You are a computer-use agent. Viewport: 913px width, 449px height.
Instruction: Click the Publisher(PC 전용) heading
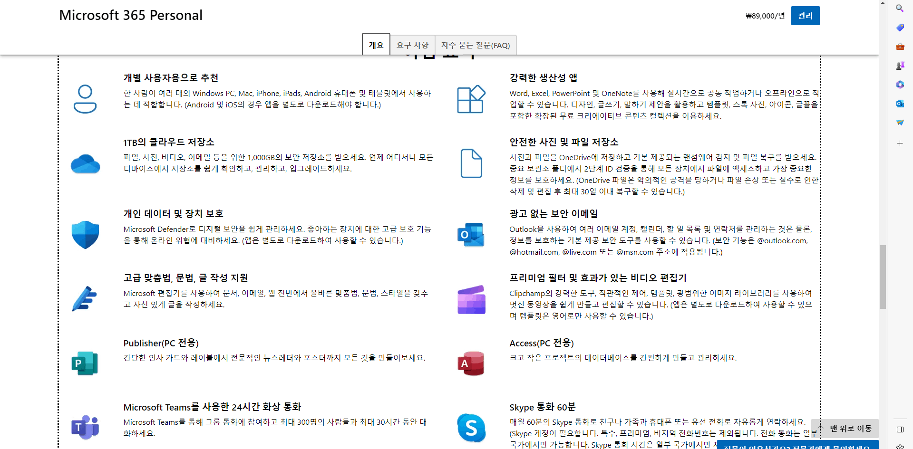click(161, 343)
